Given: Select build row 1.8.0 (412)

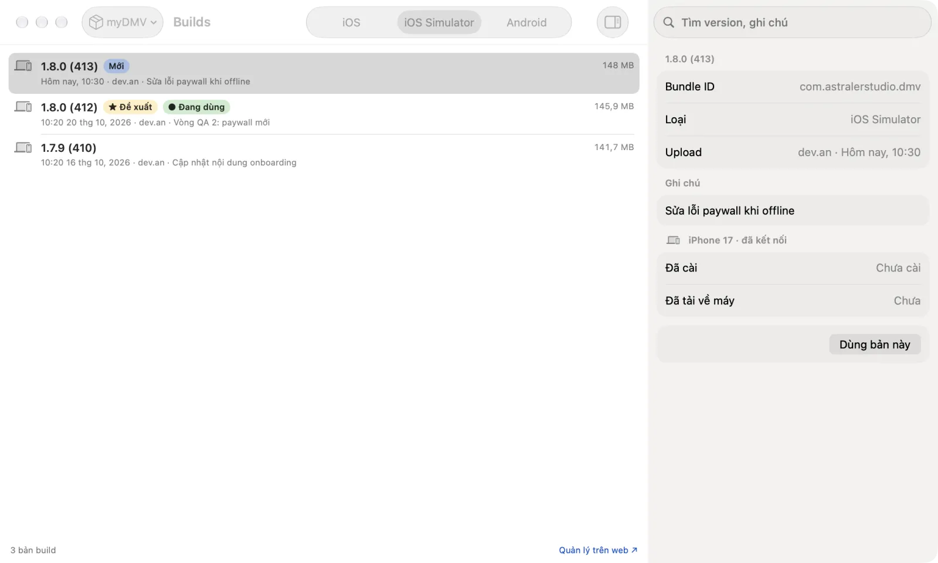Looking at the screenshot, I should pyautogui.click(x=324, y=114).
